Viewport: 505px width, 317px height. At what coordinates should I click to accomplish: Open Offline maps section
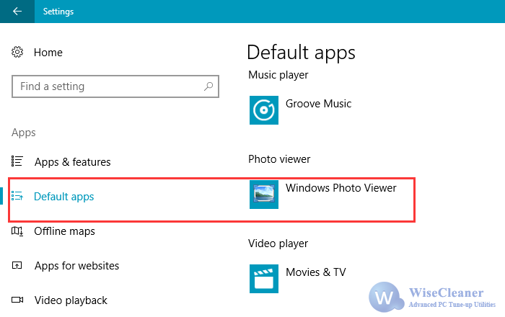pos(64,231)
